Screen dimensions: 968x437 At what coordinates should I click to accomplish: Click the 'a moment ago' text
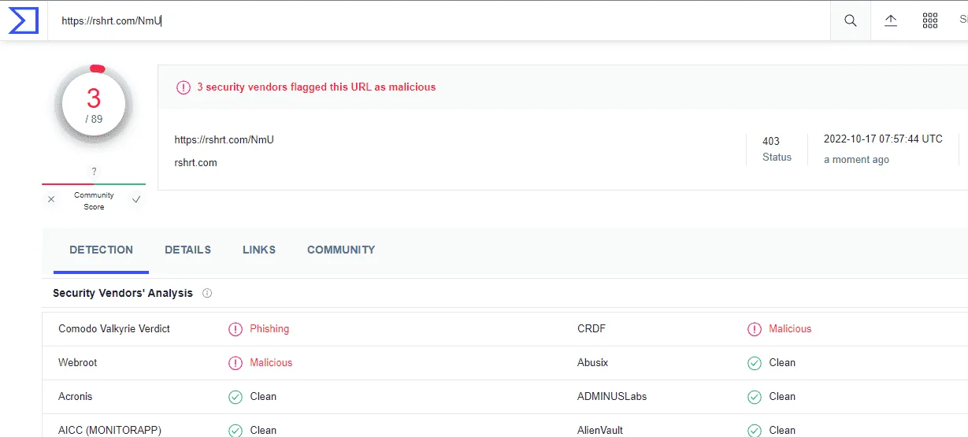[856, 160]
